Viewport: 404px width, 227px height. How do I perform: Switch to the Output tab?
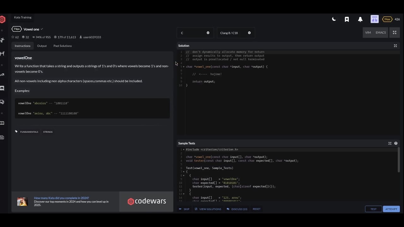click(x=42, y=46)
